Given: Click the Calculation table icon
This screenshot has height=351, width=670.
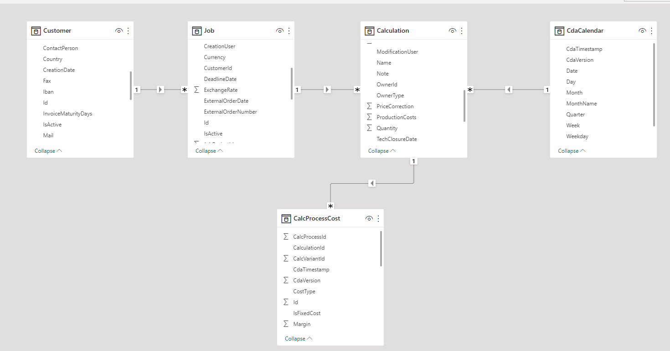Looking at the screenshot, I should coord(370,31).
